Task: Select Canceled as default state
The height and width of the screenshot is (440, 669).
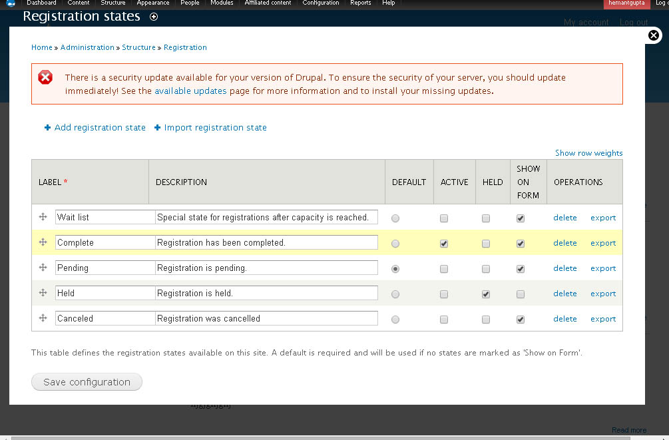Action: click(x=395, y=320)
